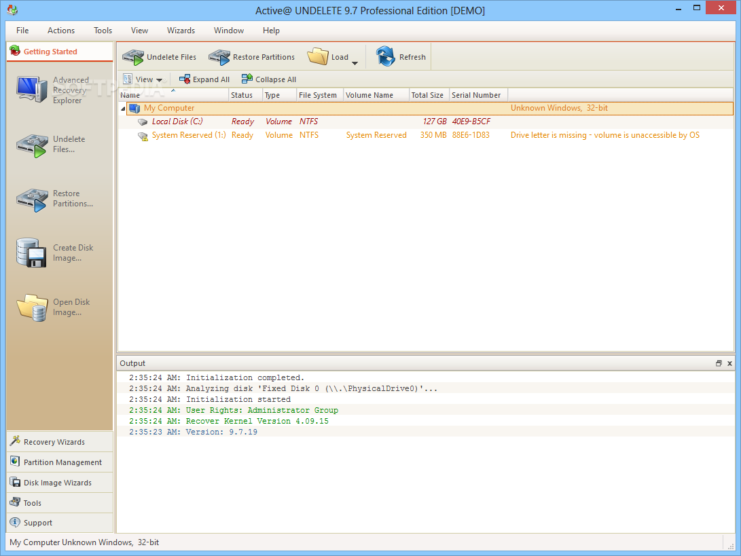Click the 127 GB size cell
This screenshot has width=741, height=556.
pyautogui.click(x=435, y=122)
